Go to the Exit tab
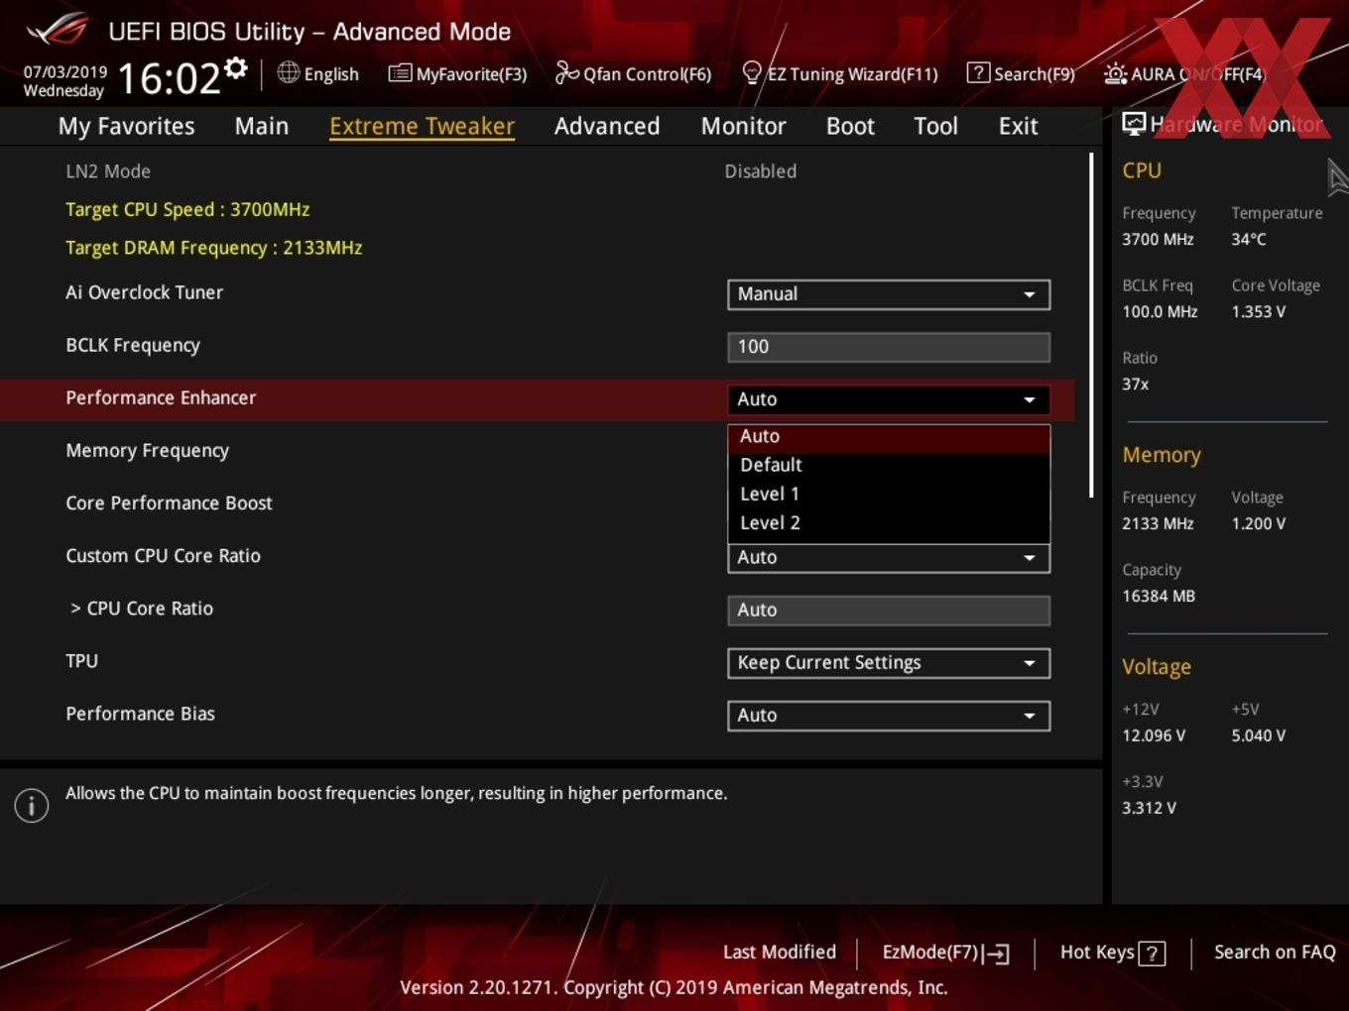The height and width of the screenshot is (1011, 1349). click(1018, 126)
